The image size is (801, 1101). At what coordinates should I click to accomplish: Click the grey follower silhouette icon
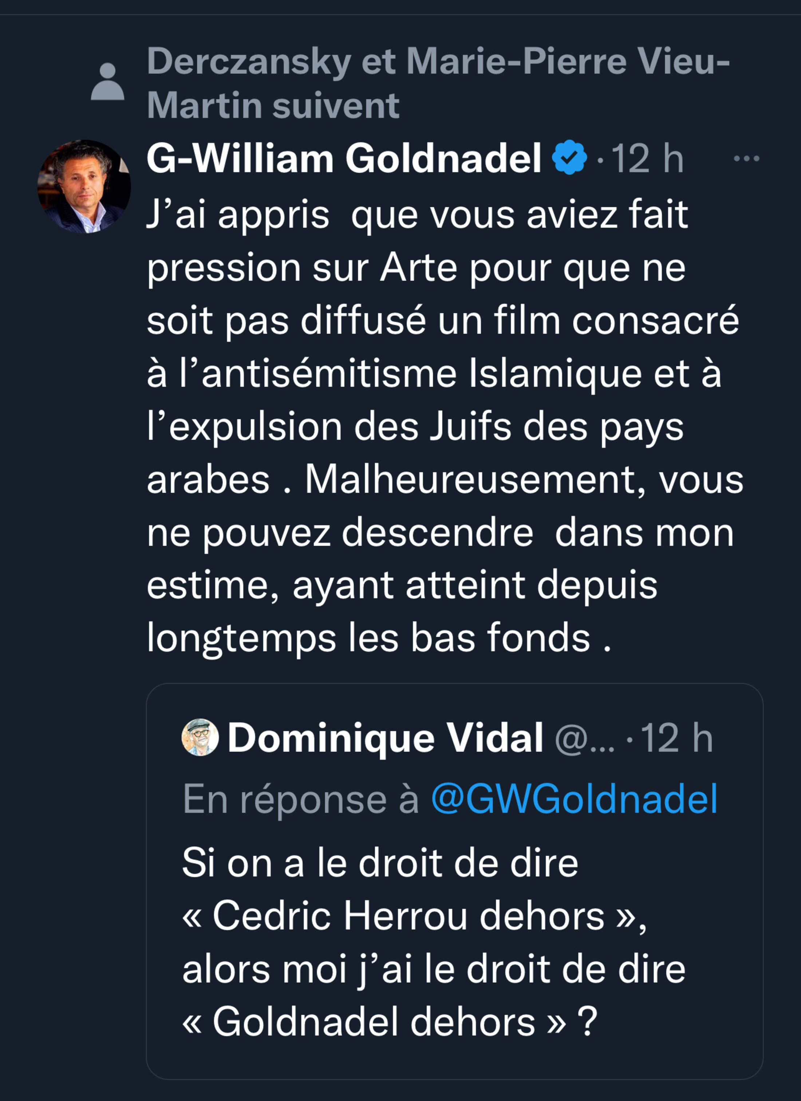[x=107, y=82]
